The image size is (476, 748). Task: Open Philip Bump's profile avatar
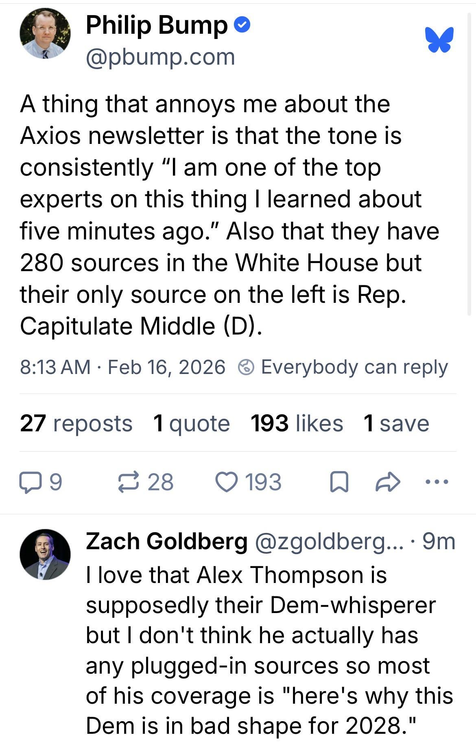click(x=45, y=34)
